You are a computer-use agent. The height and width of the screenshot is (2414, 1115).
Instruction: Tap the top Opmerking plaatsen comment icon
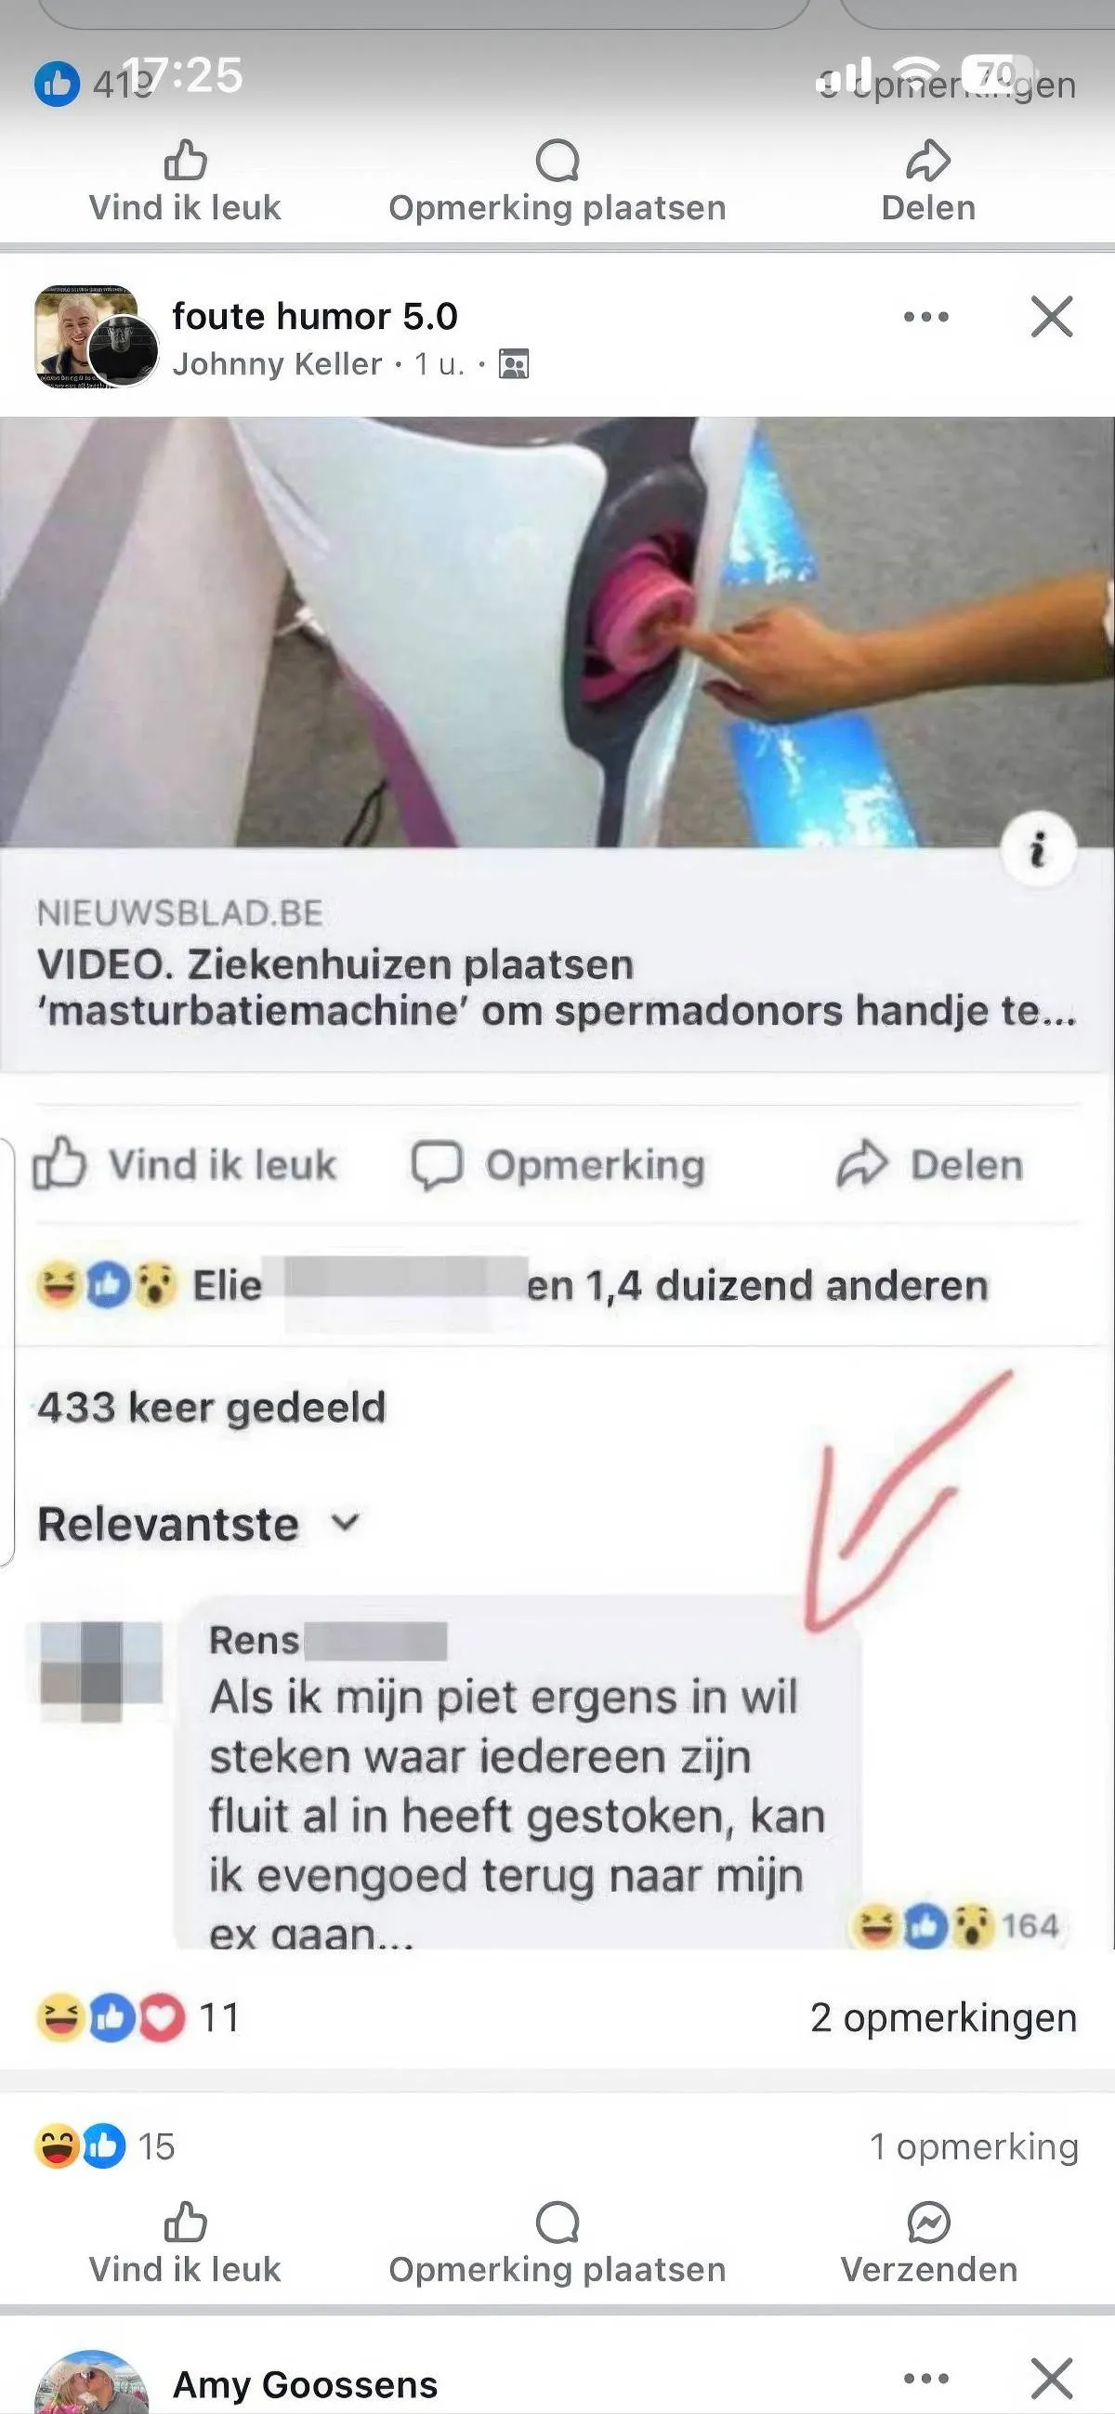tap(557, 161)
